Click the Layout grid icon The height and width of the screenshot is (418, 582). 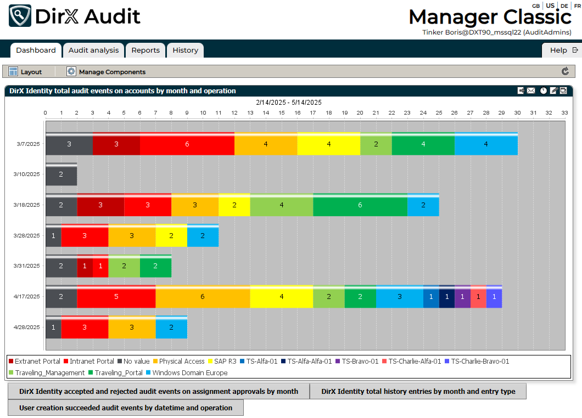pos(13,72)
